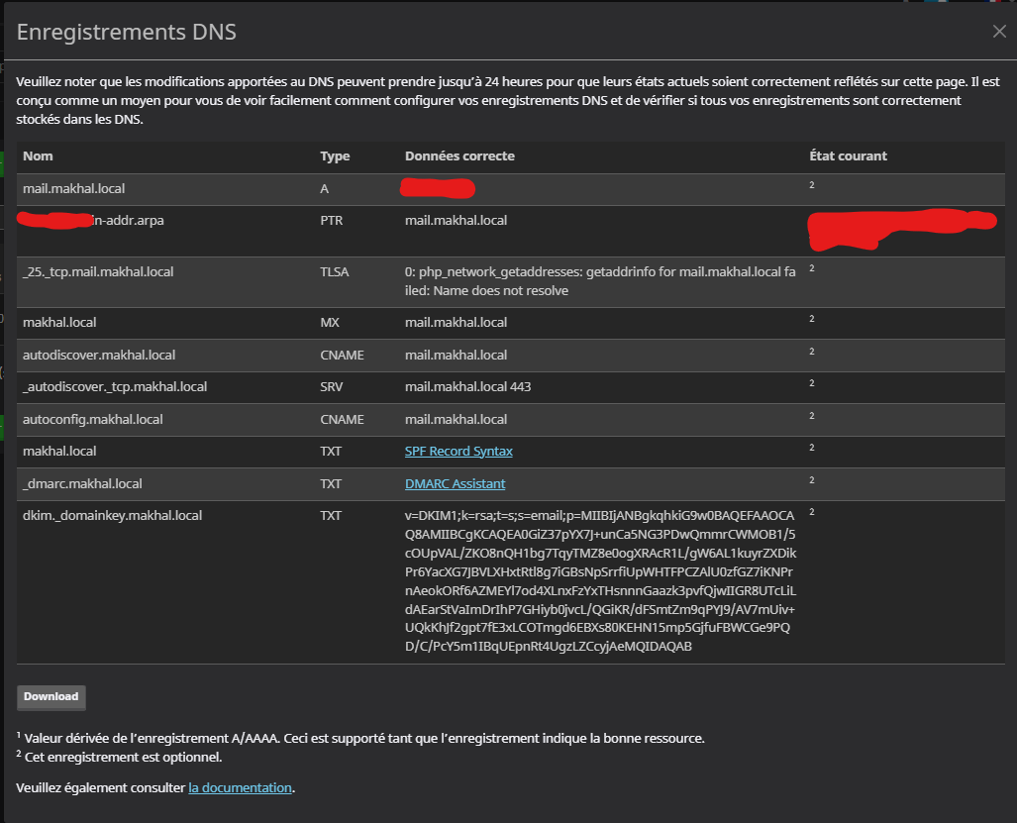Click the autodiscover row CNAME type cell
Image resolution: width=1017 pixels, height=823 pixels.
(x=342, y=355)
